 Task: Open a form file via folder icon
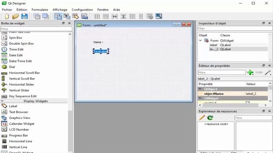coord(15,16)
